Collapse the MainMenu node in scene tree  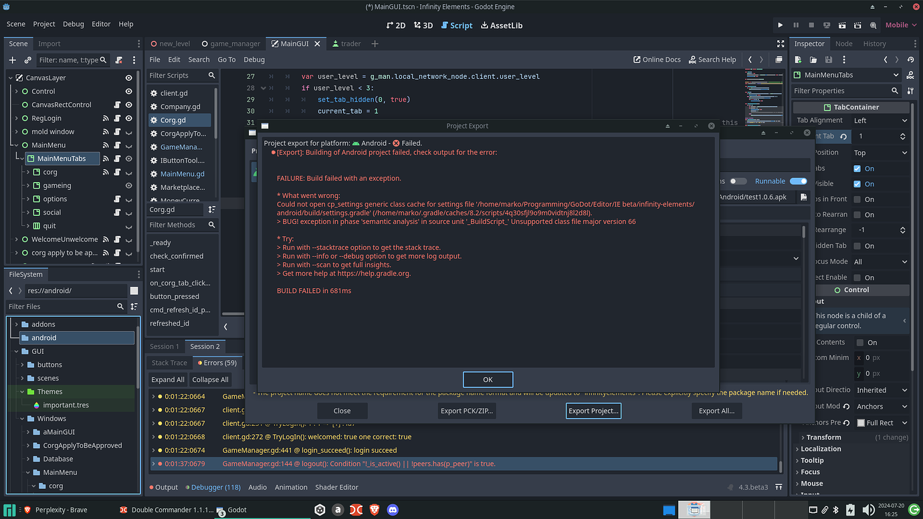pos(16,145)
